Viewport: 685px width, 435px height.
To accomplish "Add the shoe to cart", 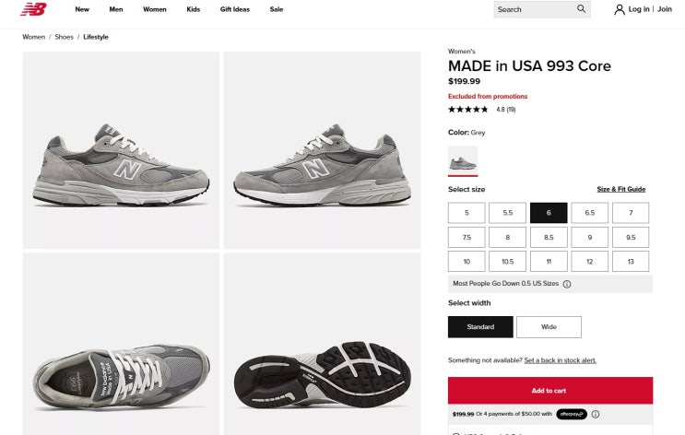I will pos(549,390).
